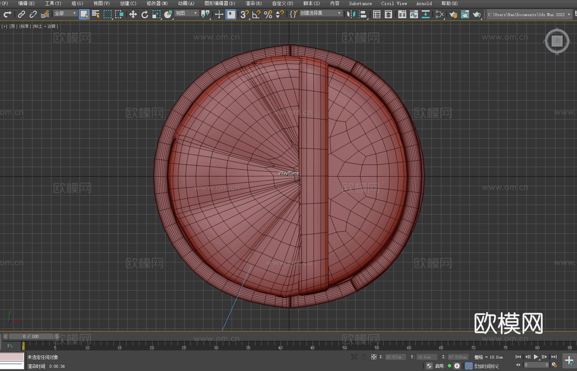Viewport: 577px width, 371px height.
Task: Click the Select and Scale tool
Action: coord(156,14)
